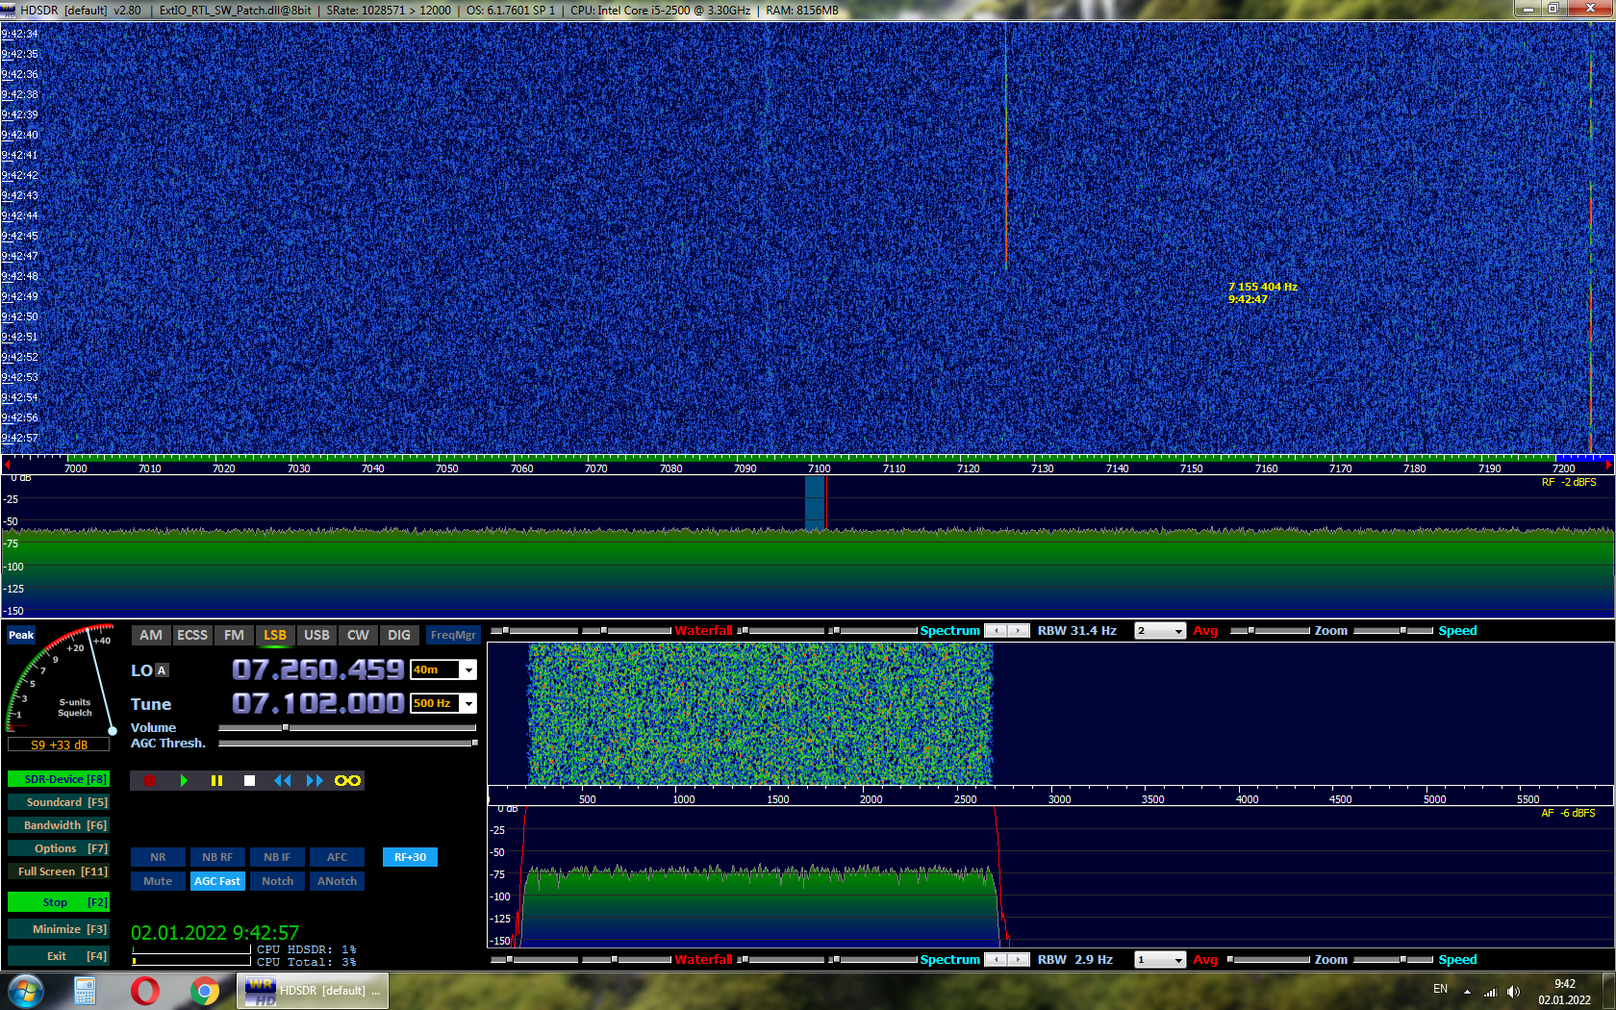Enable NR noise reduction

pyautogui.click(x=158, y=857)
